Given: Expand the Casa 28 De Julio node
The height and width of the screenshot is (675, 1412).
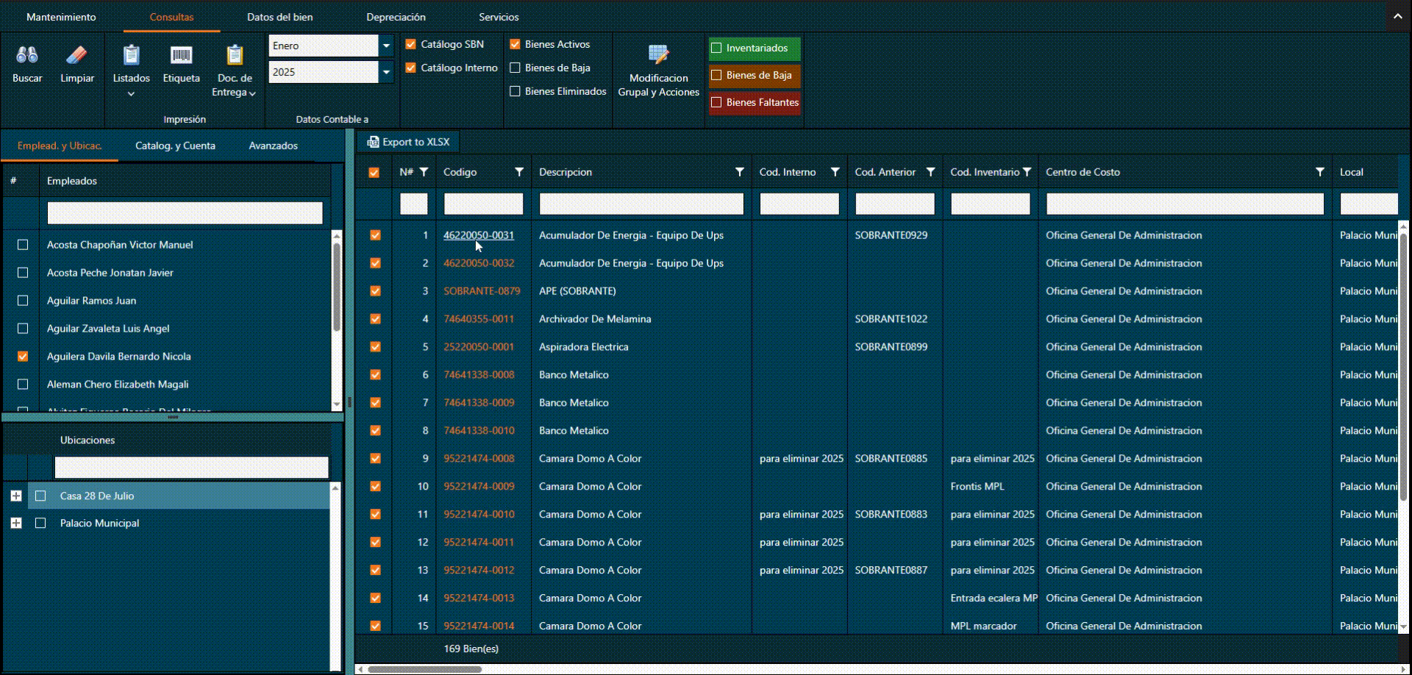Looking at the screenshot, I should (x=16, y=496).
